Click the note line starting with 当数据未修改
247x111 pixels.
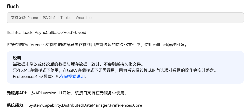click(78, 64)
